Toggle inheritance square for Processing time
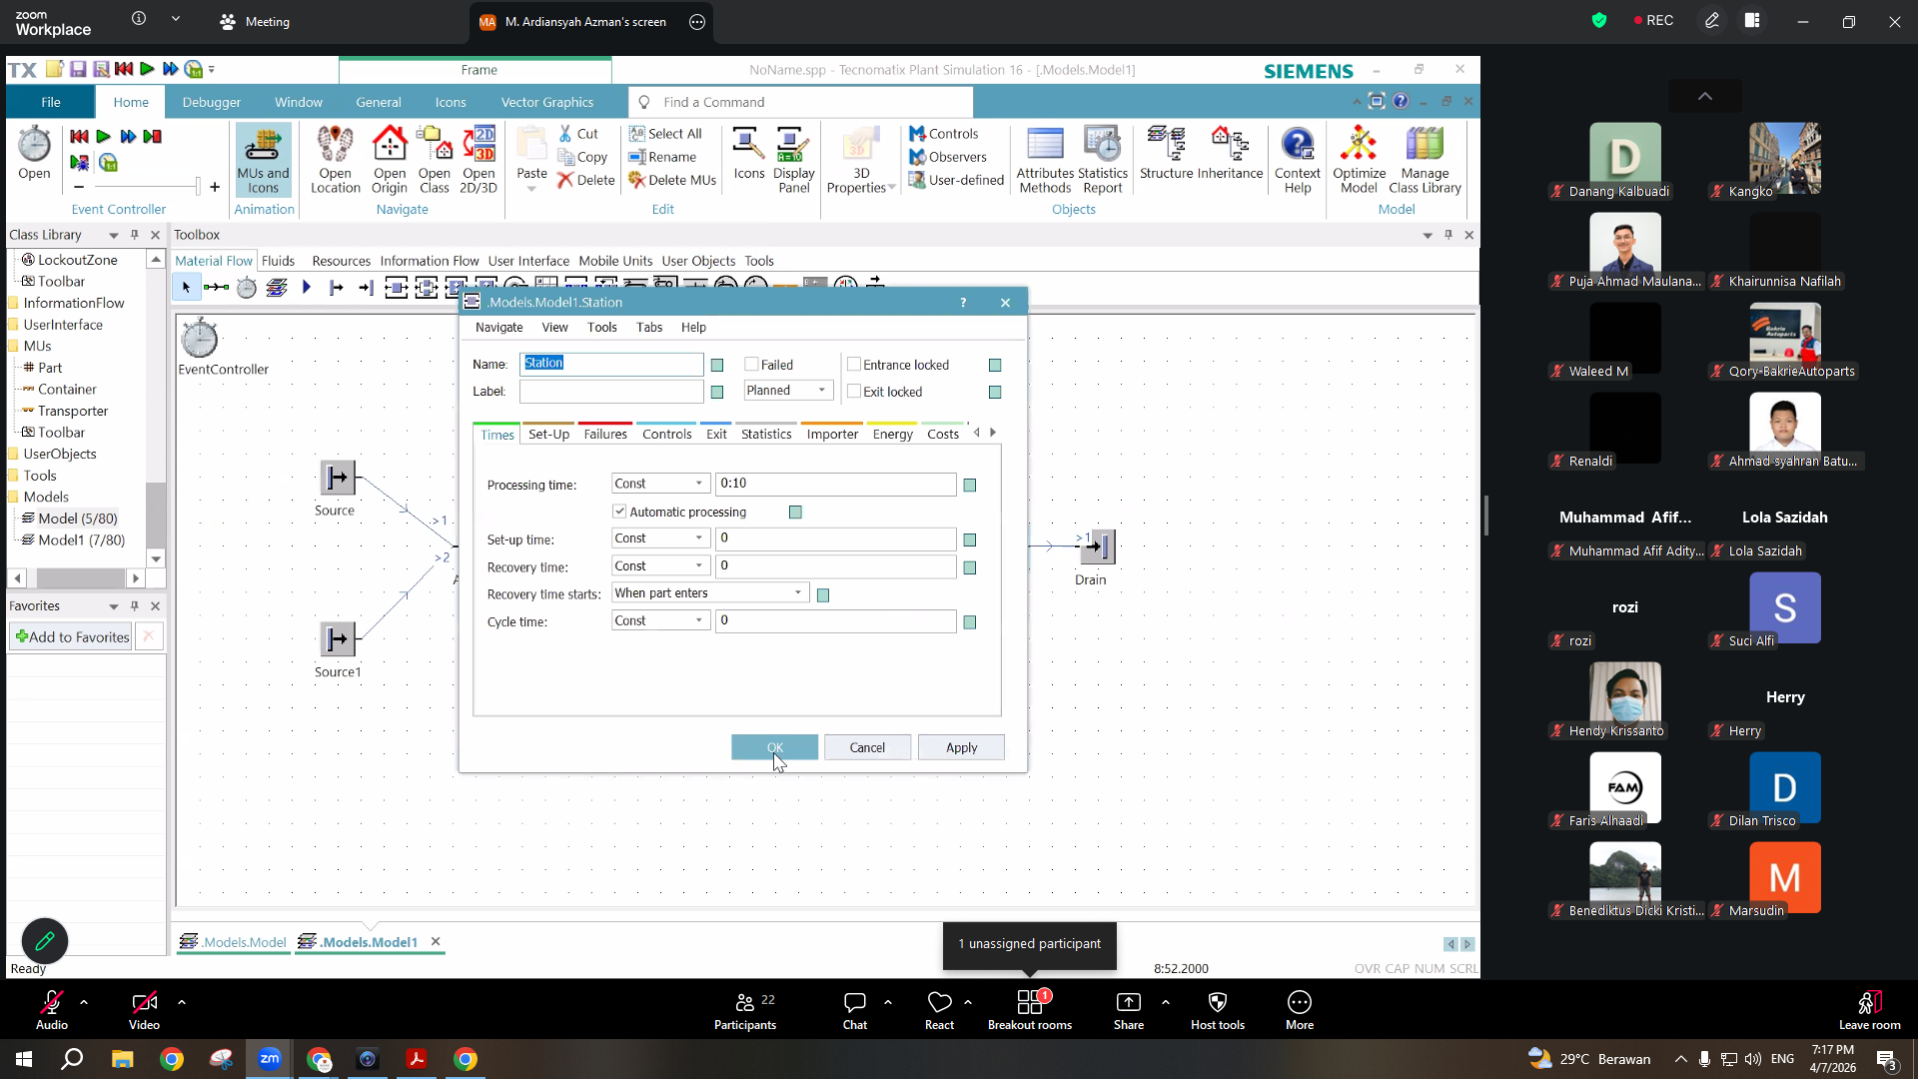Image resolution: width=1918 pixels, height=1079 pixels. (970, 486)
